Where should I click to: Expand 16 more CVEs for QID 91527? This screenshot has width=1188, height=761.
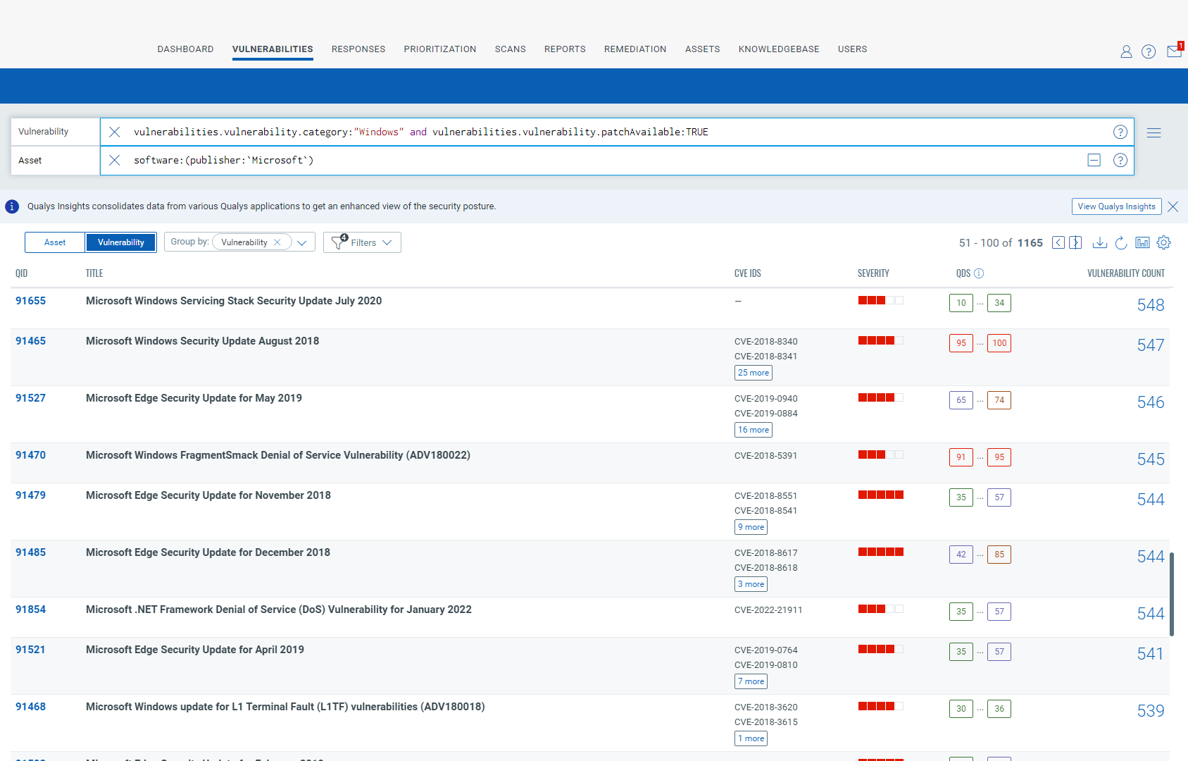[x=754, y=430]
